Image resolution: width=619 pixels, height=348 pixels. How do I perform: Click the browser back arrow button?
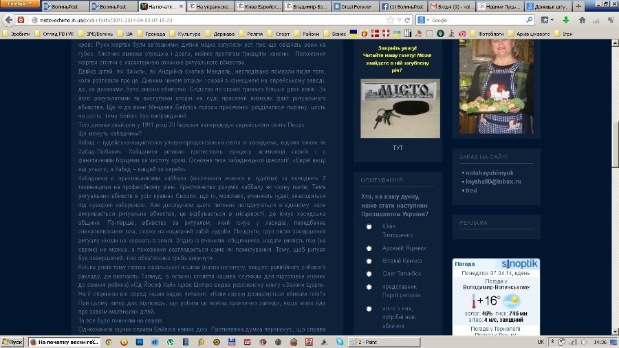point(8,20)
